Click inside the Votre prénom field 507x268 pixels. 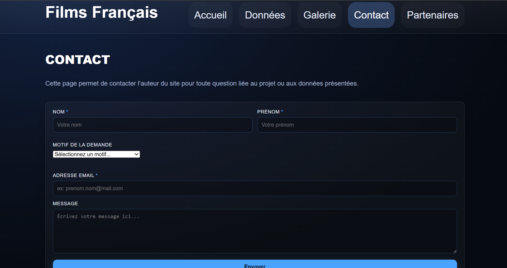coord(357,125)
